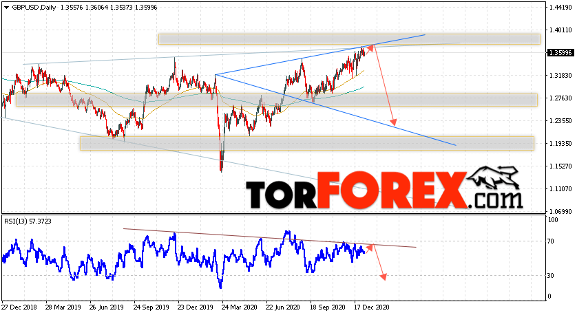
Task: Click RSI scale value 70
Action: [x=551, y=241]
